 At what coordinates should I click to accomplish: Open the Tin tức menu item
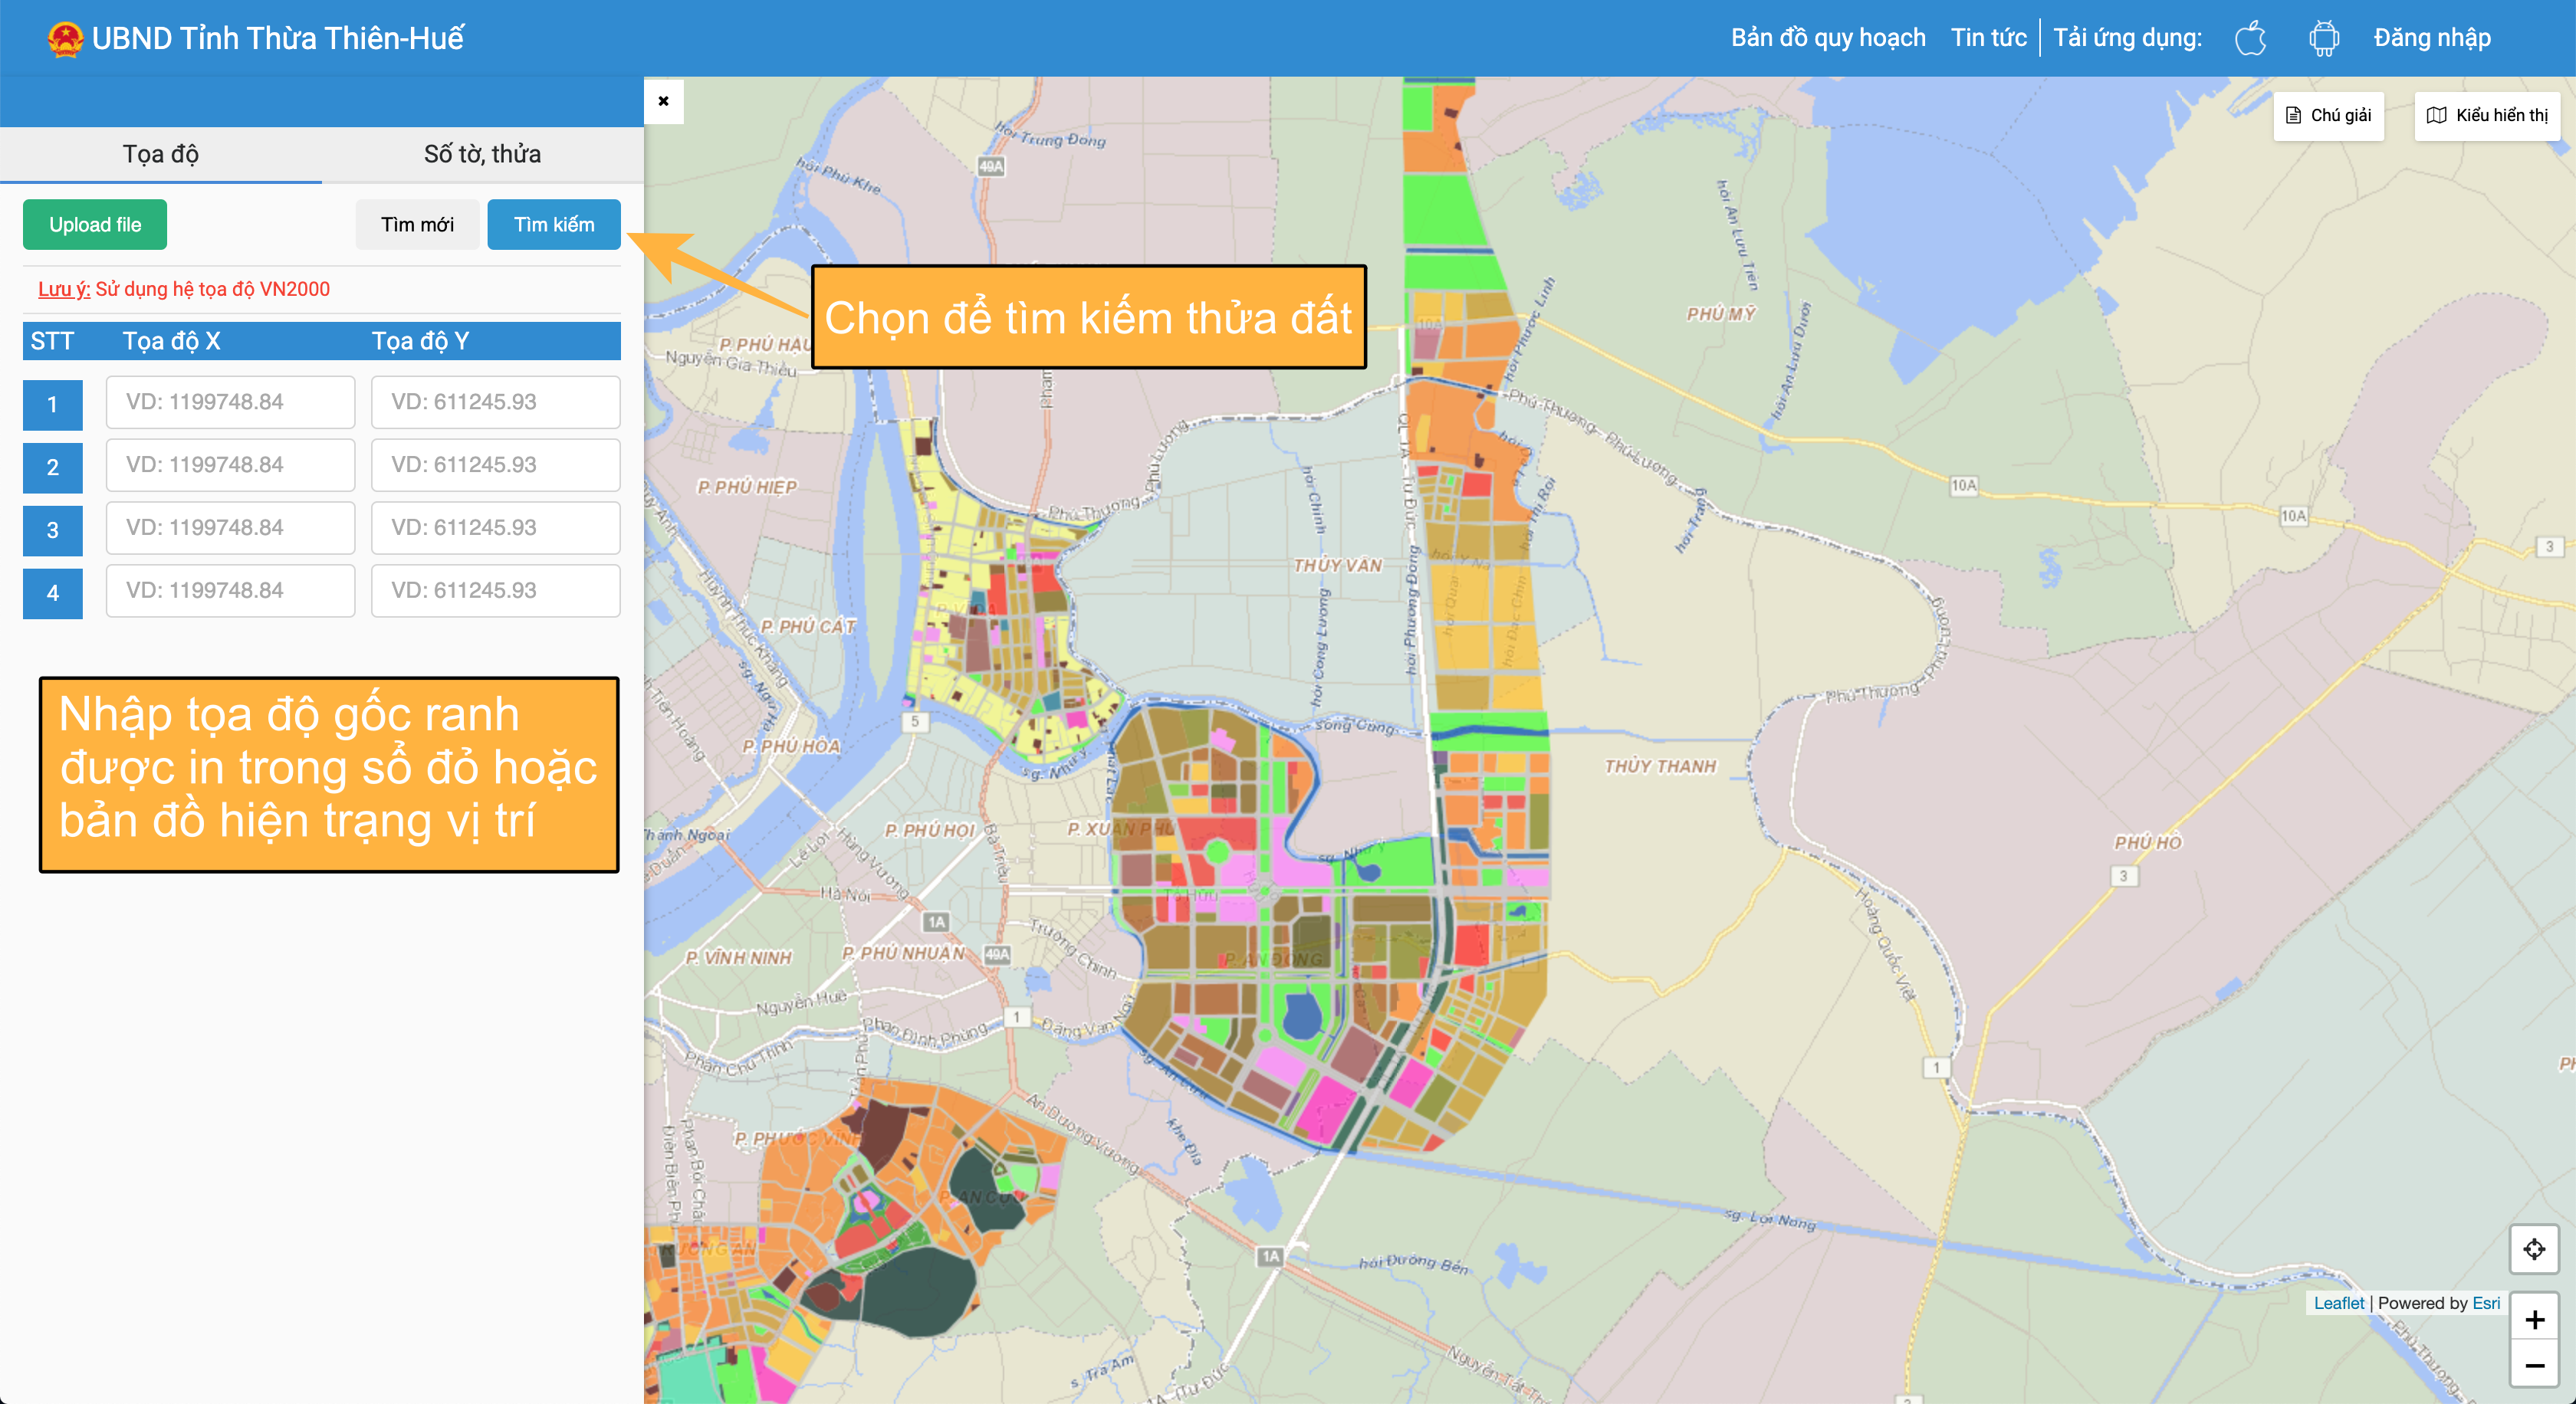coord(1988,38)
